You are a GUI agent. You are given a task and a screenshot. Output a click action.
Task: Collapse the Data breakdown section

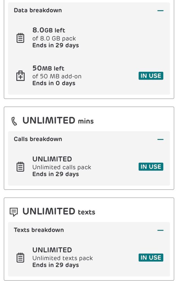(160, 11)
